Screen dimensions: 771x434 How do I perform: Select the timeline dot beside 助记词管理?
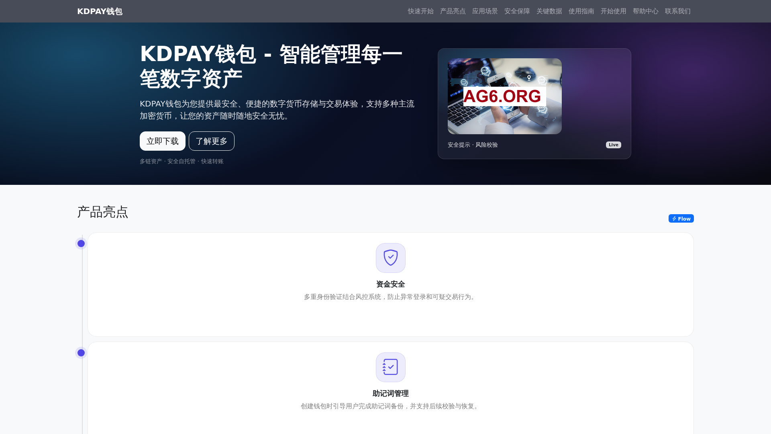point(81,353)
